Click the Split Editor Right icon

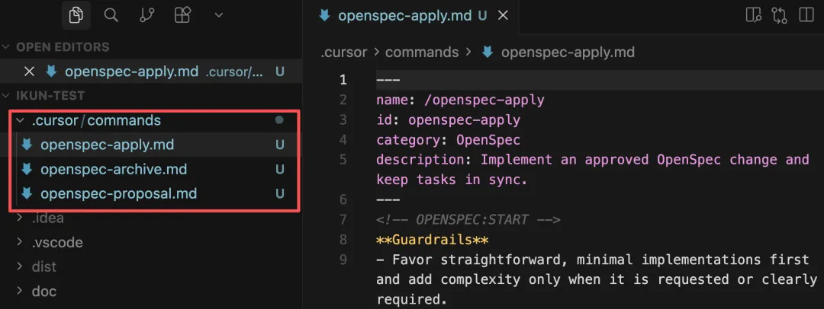[806, 15]
